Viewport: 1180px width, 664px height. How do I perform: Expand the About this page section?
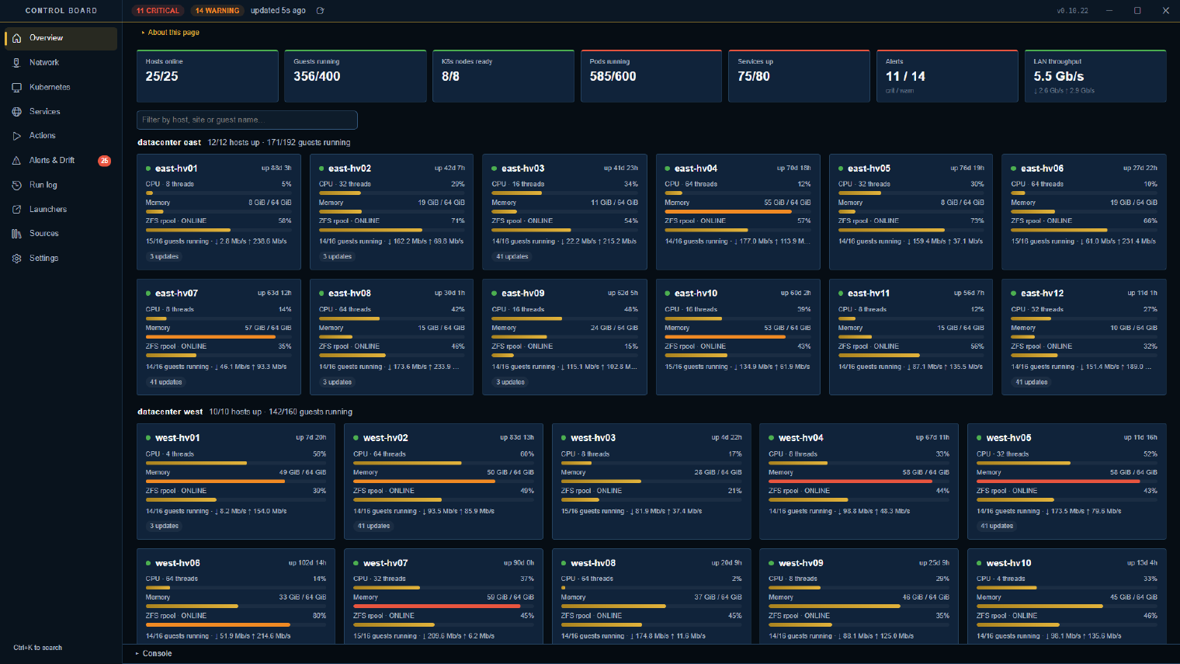tap(170, 33)
